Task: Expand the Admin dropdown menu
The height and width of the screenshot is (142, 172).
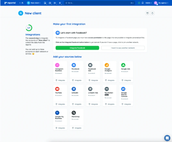Action: [x=149, y=3]
